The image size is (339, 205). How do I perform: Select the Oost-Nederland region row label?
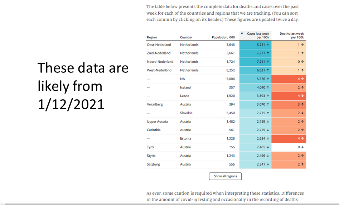tap(159, 45)
